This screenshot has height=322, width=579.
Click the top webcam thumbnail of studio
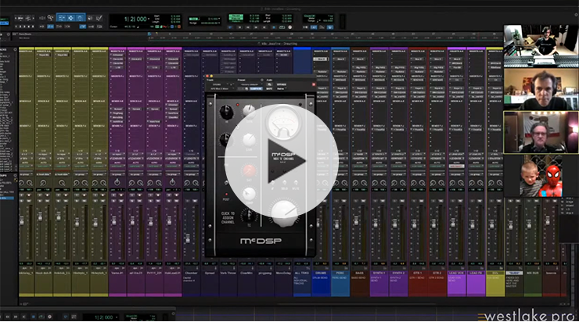point(541,46)
